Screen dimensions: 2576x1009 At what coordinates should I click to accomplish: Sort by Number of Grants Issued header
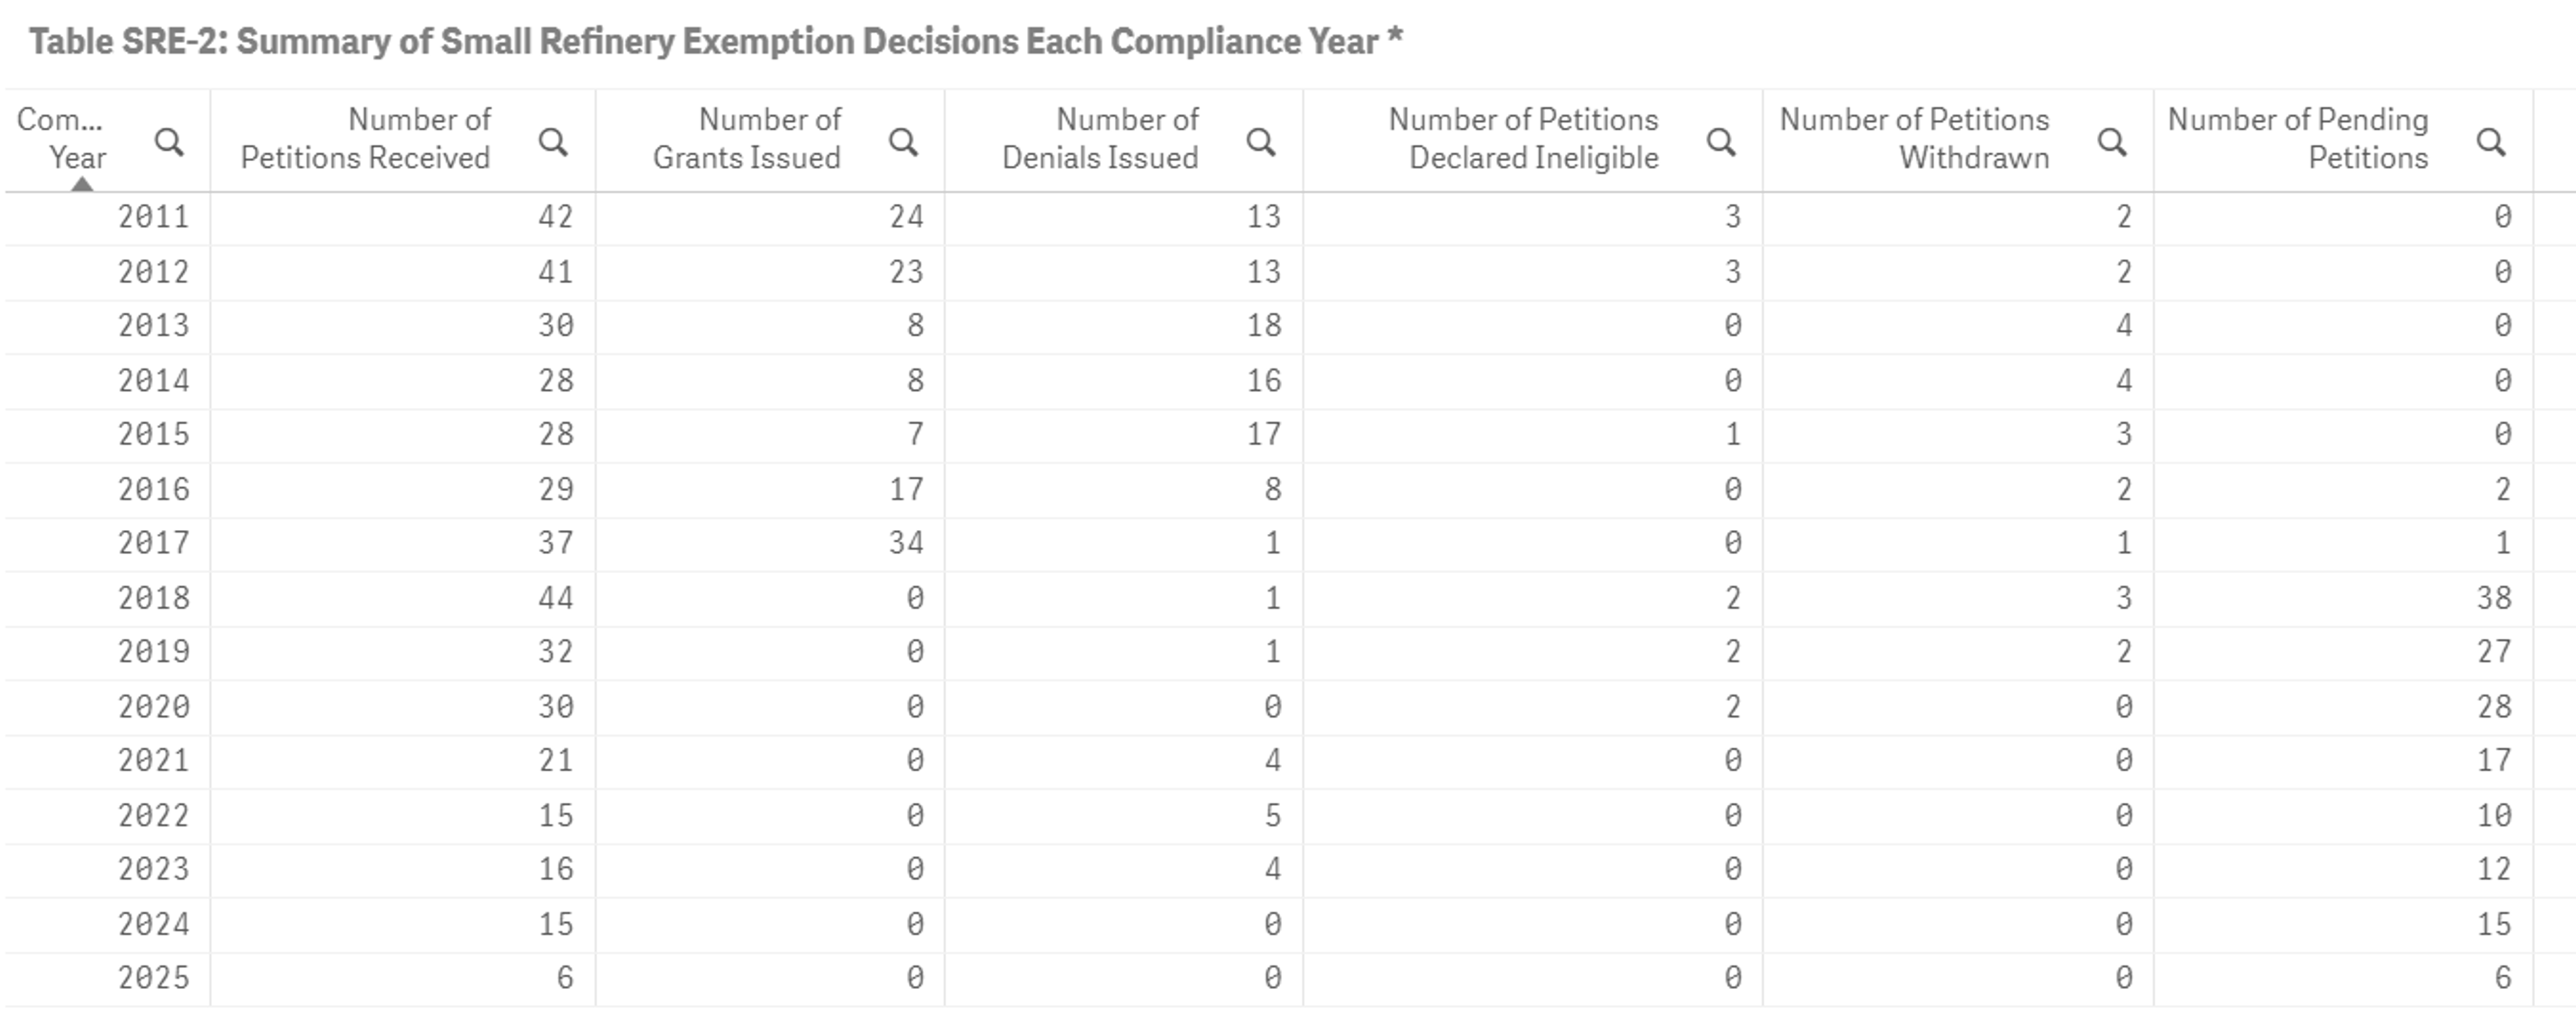point(747,138)
